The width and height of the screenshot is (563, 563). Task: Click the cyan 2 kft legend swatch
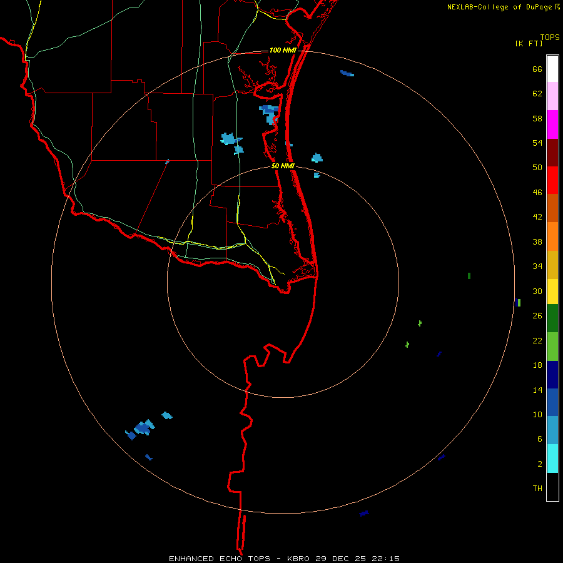click(552, 459)
